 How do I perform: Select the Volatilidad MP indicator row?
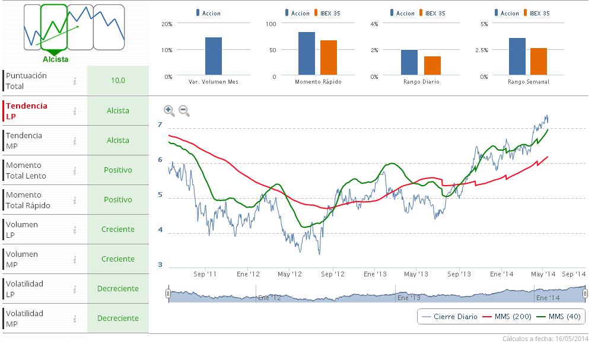pos(75,319)
